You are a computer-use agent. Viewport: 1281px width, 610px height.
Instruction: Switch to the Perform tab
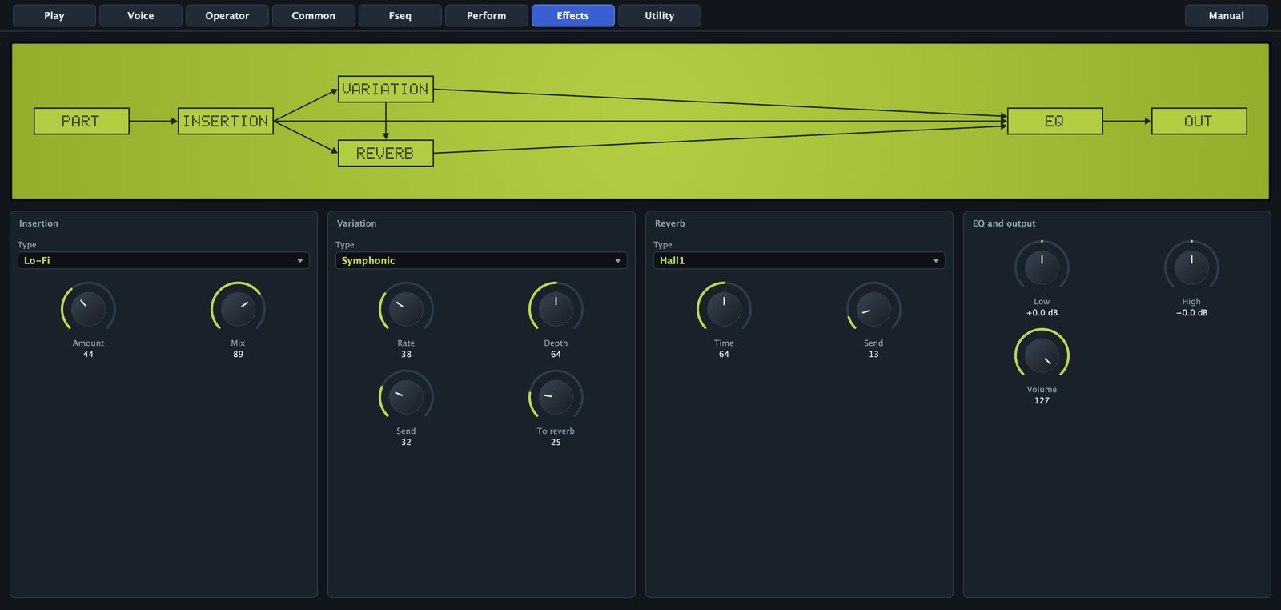coord(487,16)
